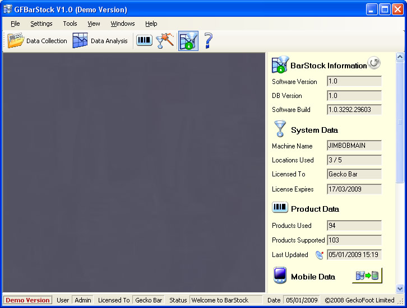Click the Last Updated label
This screenshot has height=308, width=407.
tap(290, 255)
